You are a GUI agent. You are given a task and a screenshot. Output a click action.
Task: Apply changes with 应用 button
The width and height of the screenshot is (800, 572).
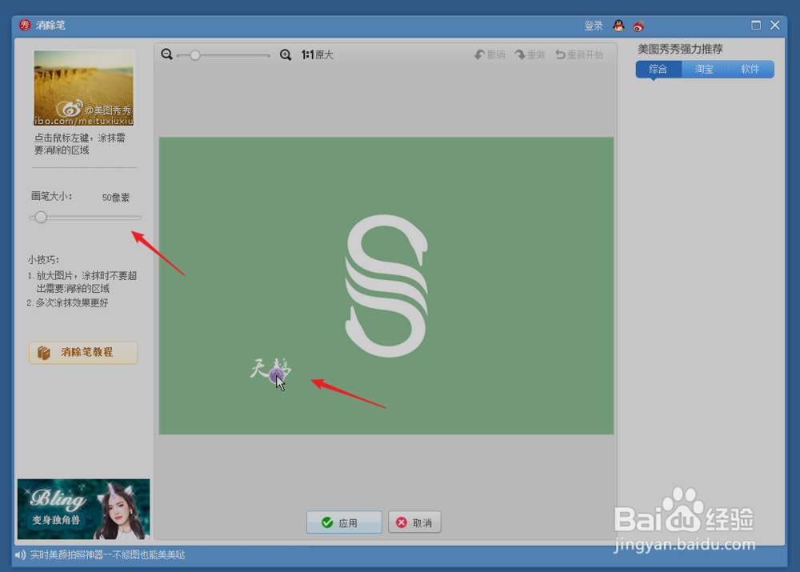pyautogui.click(x=344, y=522)
